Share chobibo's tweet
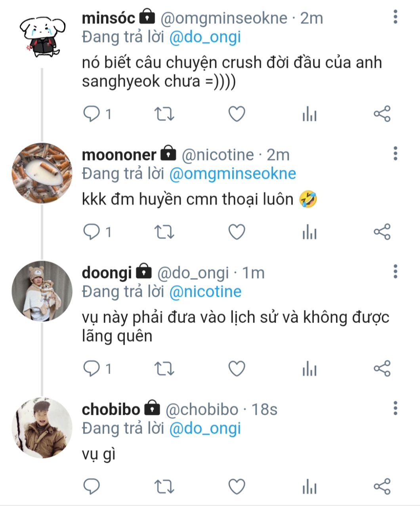 382,486
